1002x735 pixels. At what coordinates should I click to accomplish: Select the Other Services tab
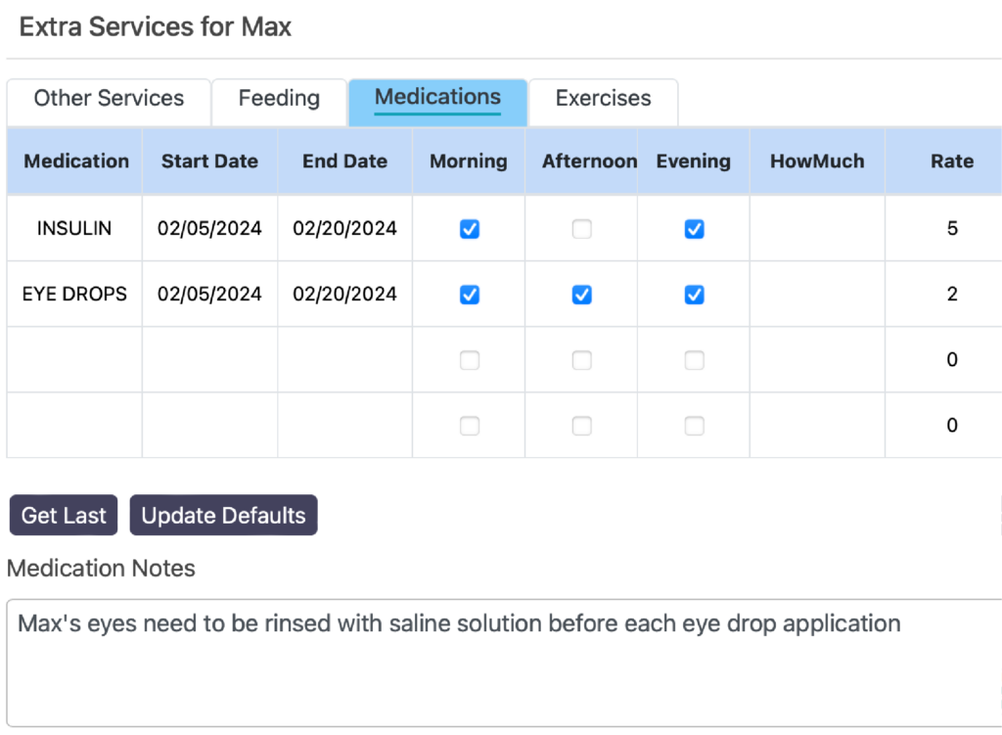point(108,98)
